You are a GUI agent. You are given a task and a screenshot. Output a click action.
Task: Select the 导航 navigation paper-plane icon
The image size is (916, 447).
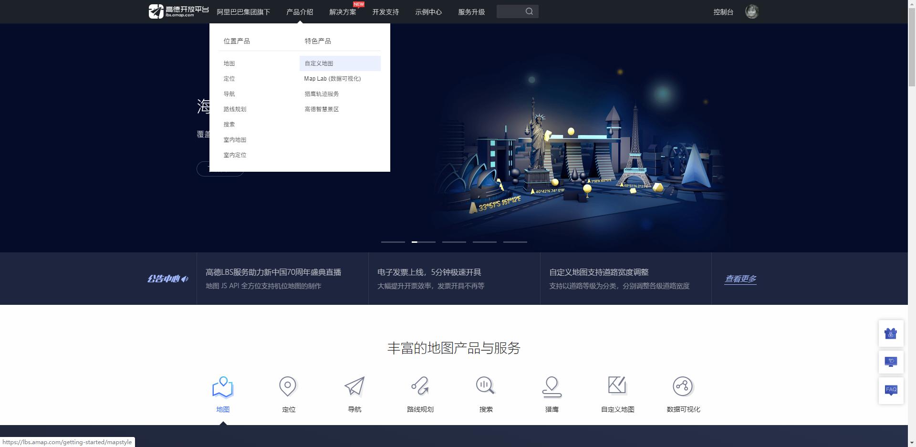(354, 386)
